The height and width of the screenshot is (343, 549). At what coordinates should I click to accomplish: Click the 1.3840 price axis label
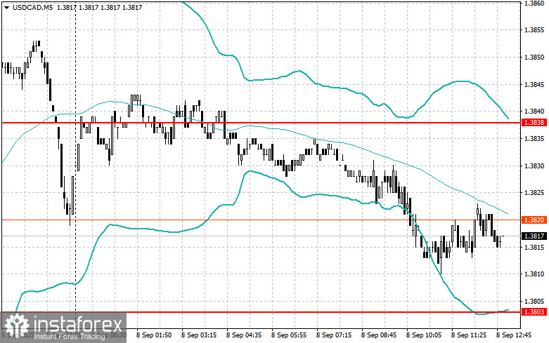pyautogui.click(x=534, y=112)
